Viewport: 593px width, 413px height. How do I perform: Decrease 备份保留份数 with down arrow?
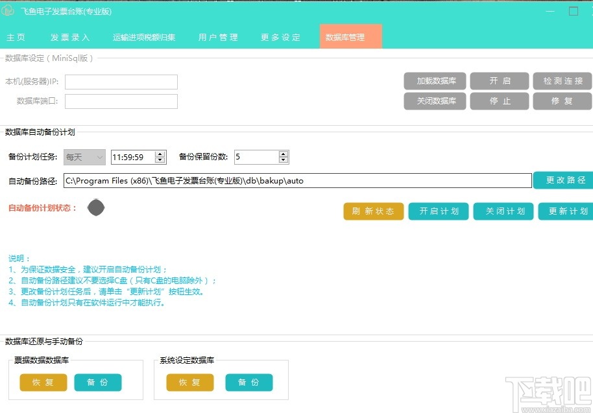point(284,160)
